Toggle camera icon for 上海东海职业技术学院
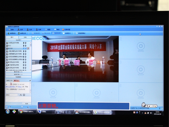Screen dimensions: 169x127 [26, 51]
